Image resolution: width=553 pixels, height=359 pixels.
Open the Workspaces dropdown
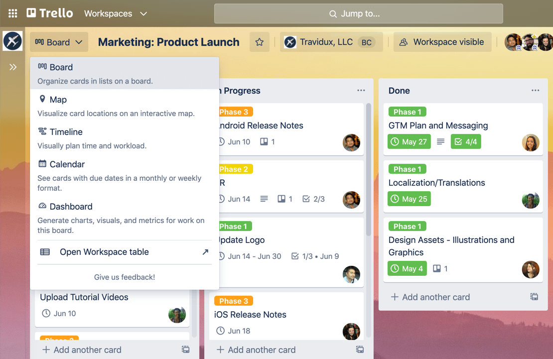115,13
